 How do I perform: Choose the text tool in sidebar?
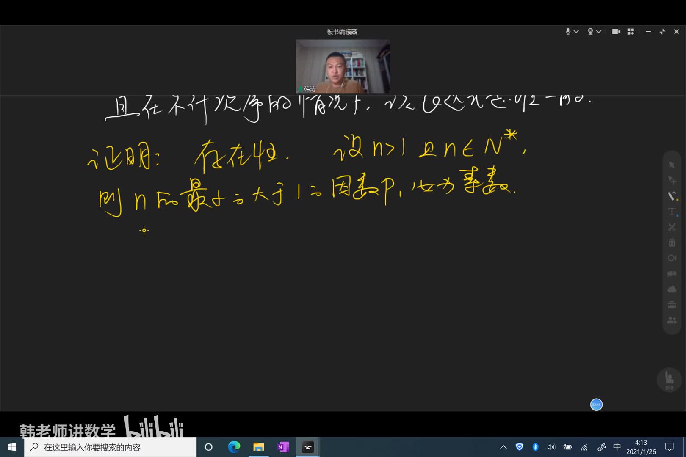pyautogui.click(x=672, y=212)
